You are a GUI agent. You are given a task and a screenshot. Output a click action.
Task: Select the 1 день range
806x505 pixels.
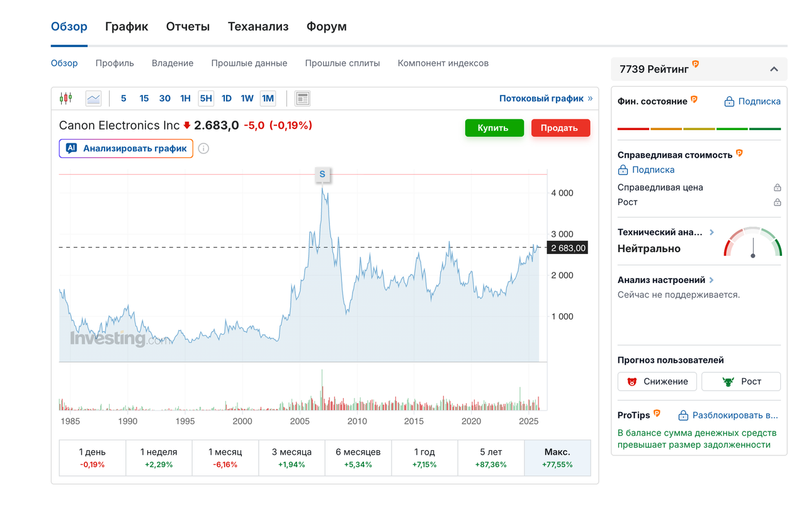pos(93,458)
